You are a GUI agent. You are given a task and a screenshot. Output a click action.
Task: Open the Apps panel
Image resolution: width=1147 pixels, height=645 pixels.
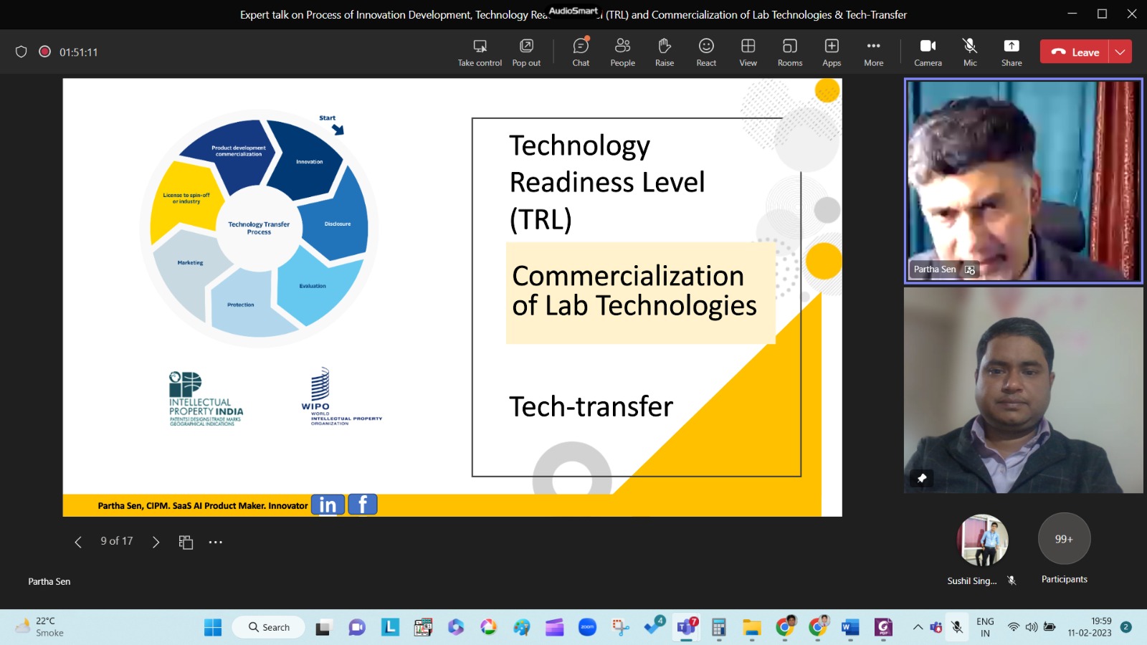tap(832, 52)
